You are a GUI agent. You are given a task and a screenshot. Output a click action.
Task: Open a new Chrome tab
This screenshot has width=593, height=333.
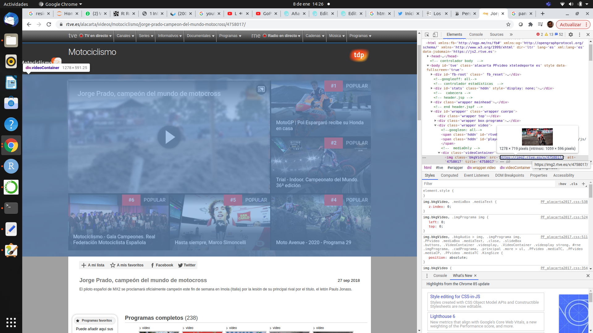543,14
